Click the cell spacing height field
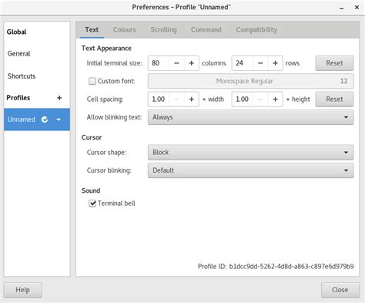 click(243, 99)
